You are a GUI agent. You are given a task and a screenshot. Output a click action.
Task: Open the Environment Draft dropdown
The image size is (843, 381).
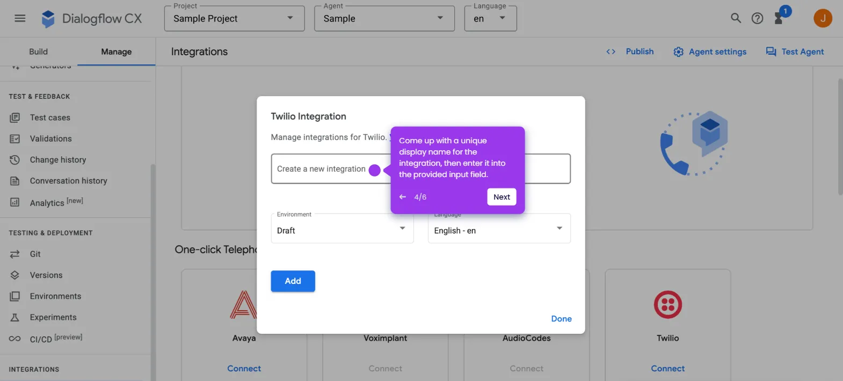point(342,229)
